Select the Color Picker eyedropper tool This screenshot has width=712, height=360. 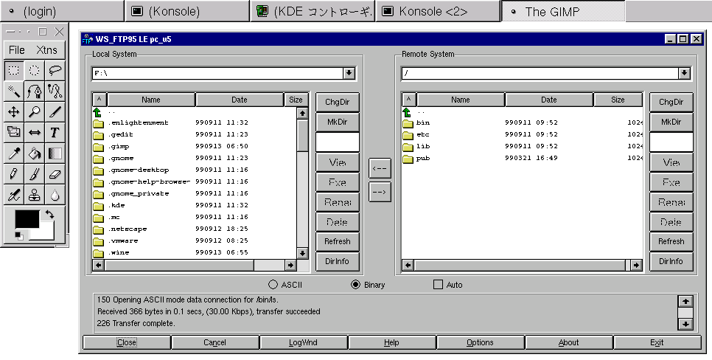click(14, 153)
